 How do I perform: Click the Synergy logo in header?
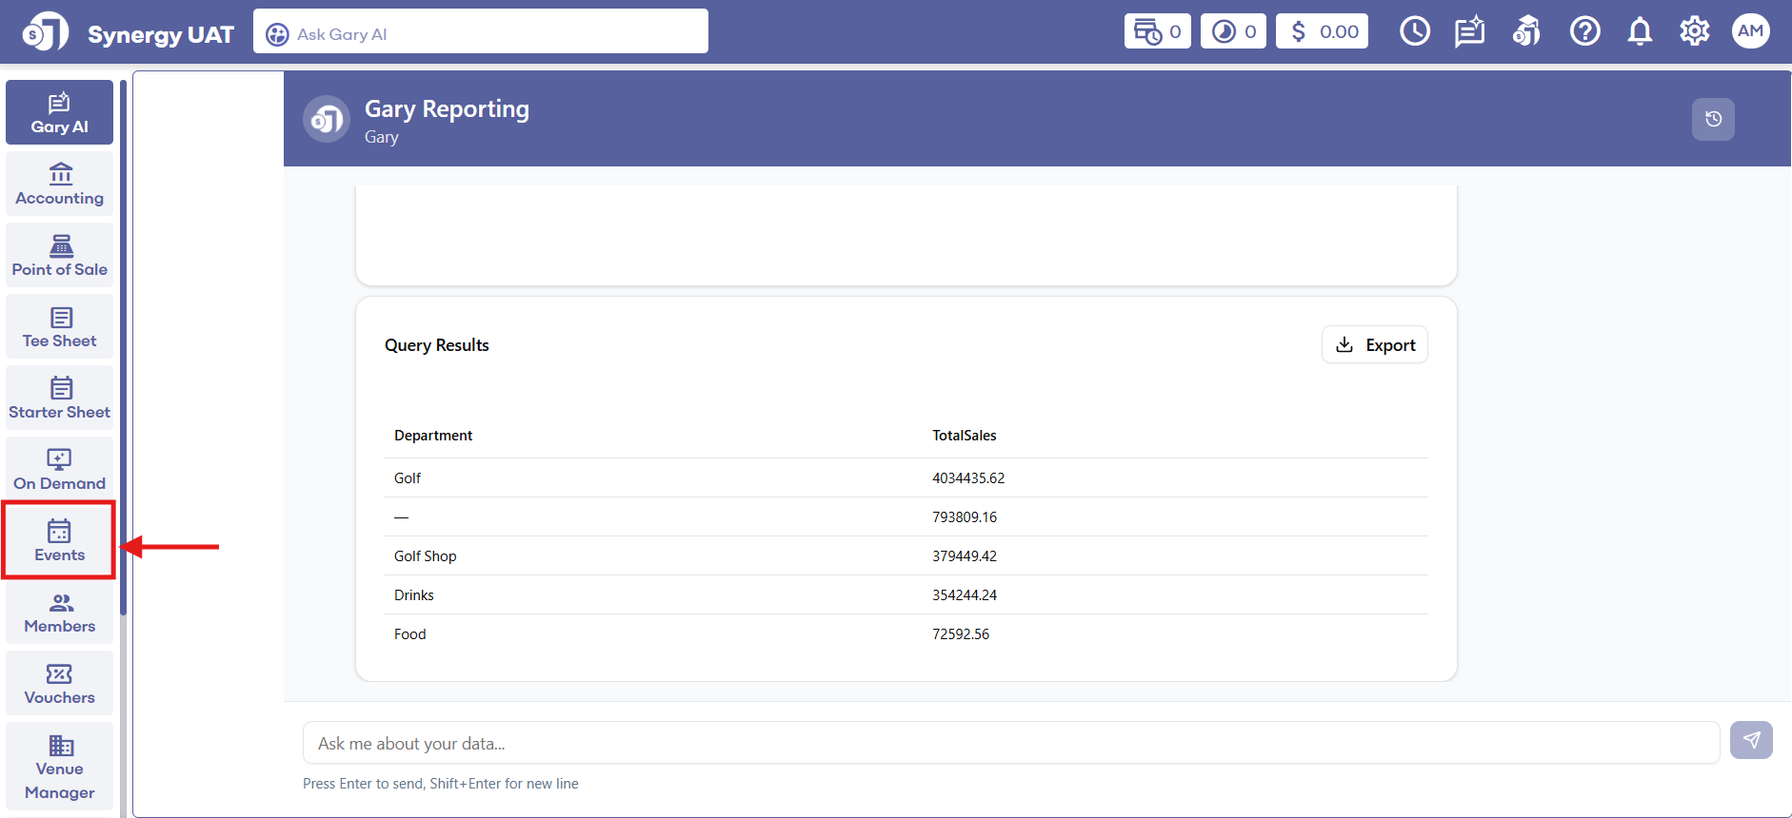45,32
